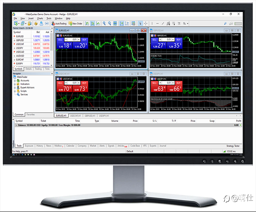Collapse the Balance row arrow
Screen dimensions: 256x212
pos(16,125)
